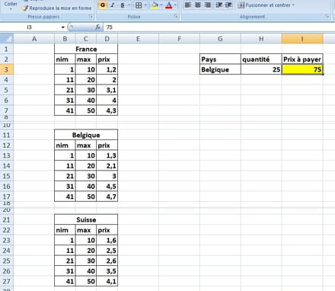Image resolution: width=335 pixels, height=291 pixels.
Task: Click the Pays header cell
Action: point(220,59)
